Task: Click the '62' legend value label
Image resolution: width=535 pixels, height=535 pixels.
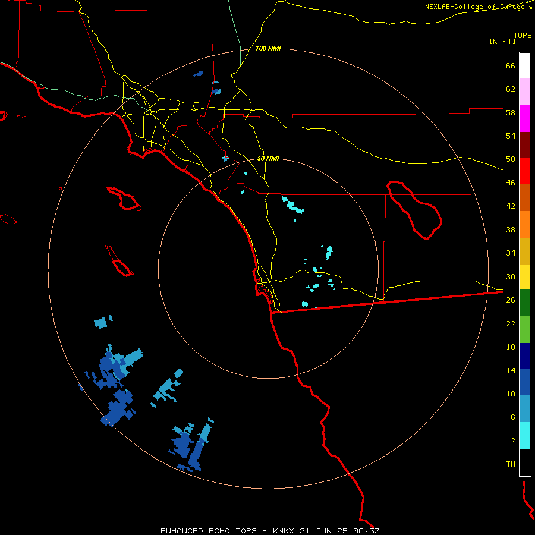Action: (x=511, y=89)
